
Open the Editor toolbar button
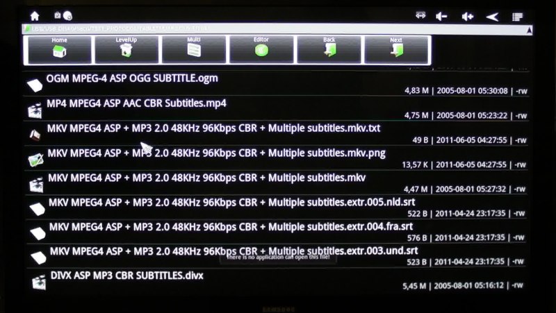coord(261,50)
